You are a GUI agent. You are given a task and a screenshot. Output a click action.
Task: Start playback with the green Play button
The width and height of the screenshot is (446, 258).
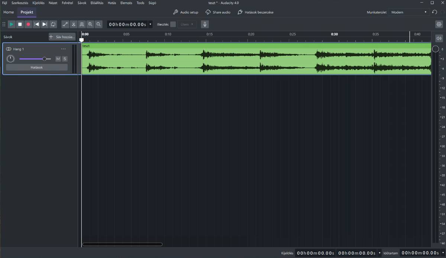click(12, 24)
